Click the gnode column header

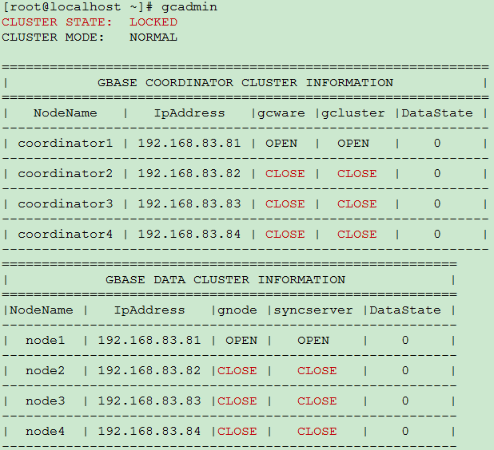point(237,310)
